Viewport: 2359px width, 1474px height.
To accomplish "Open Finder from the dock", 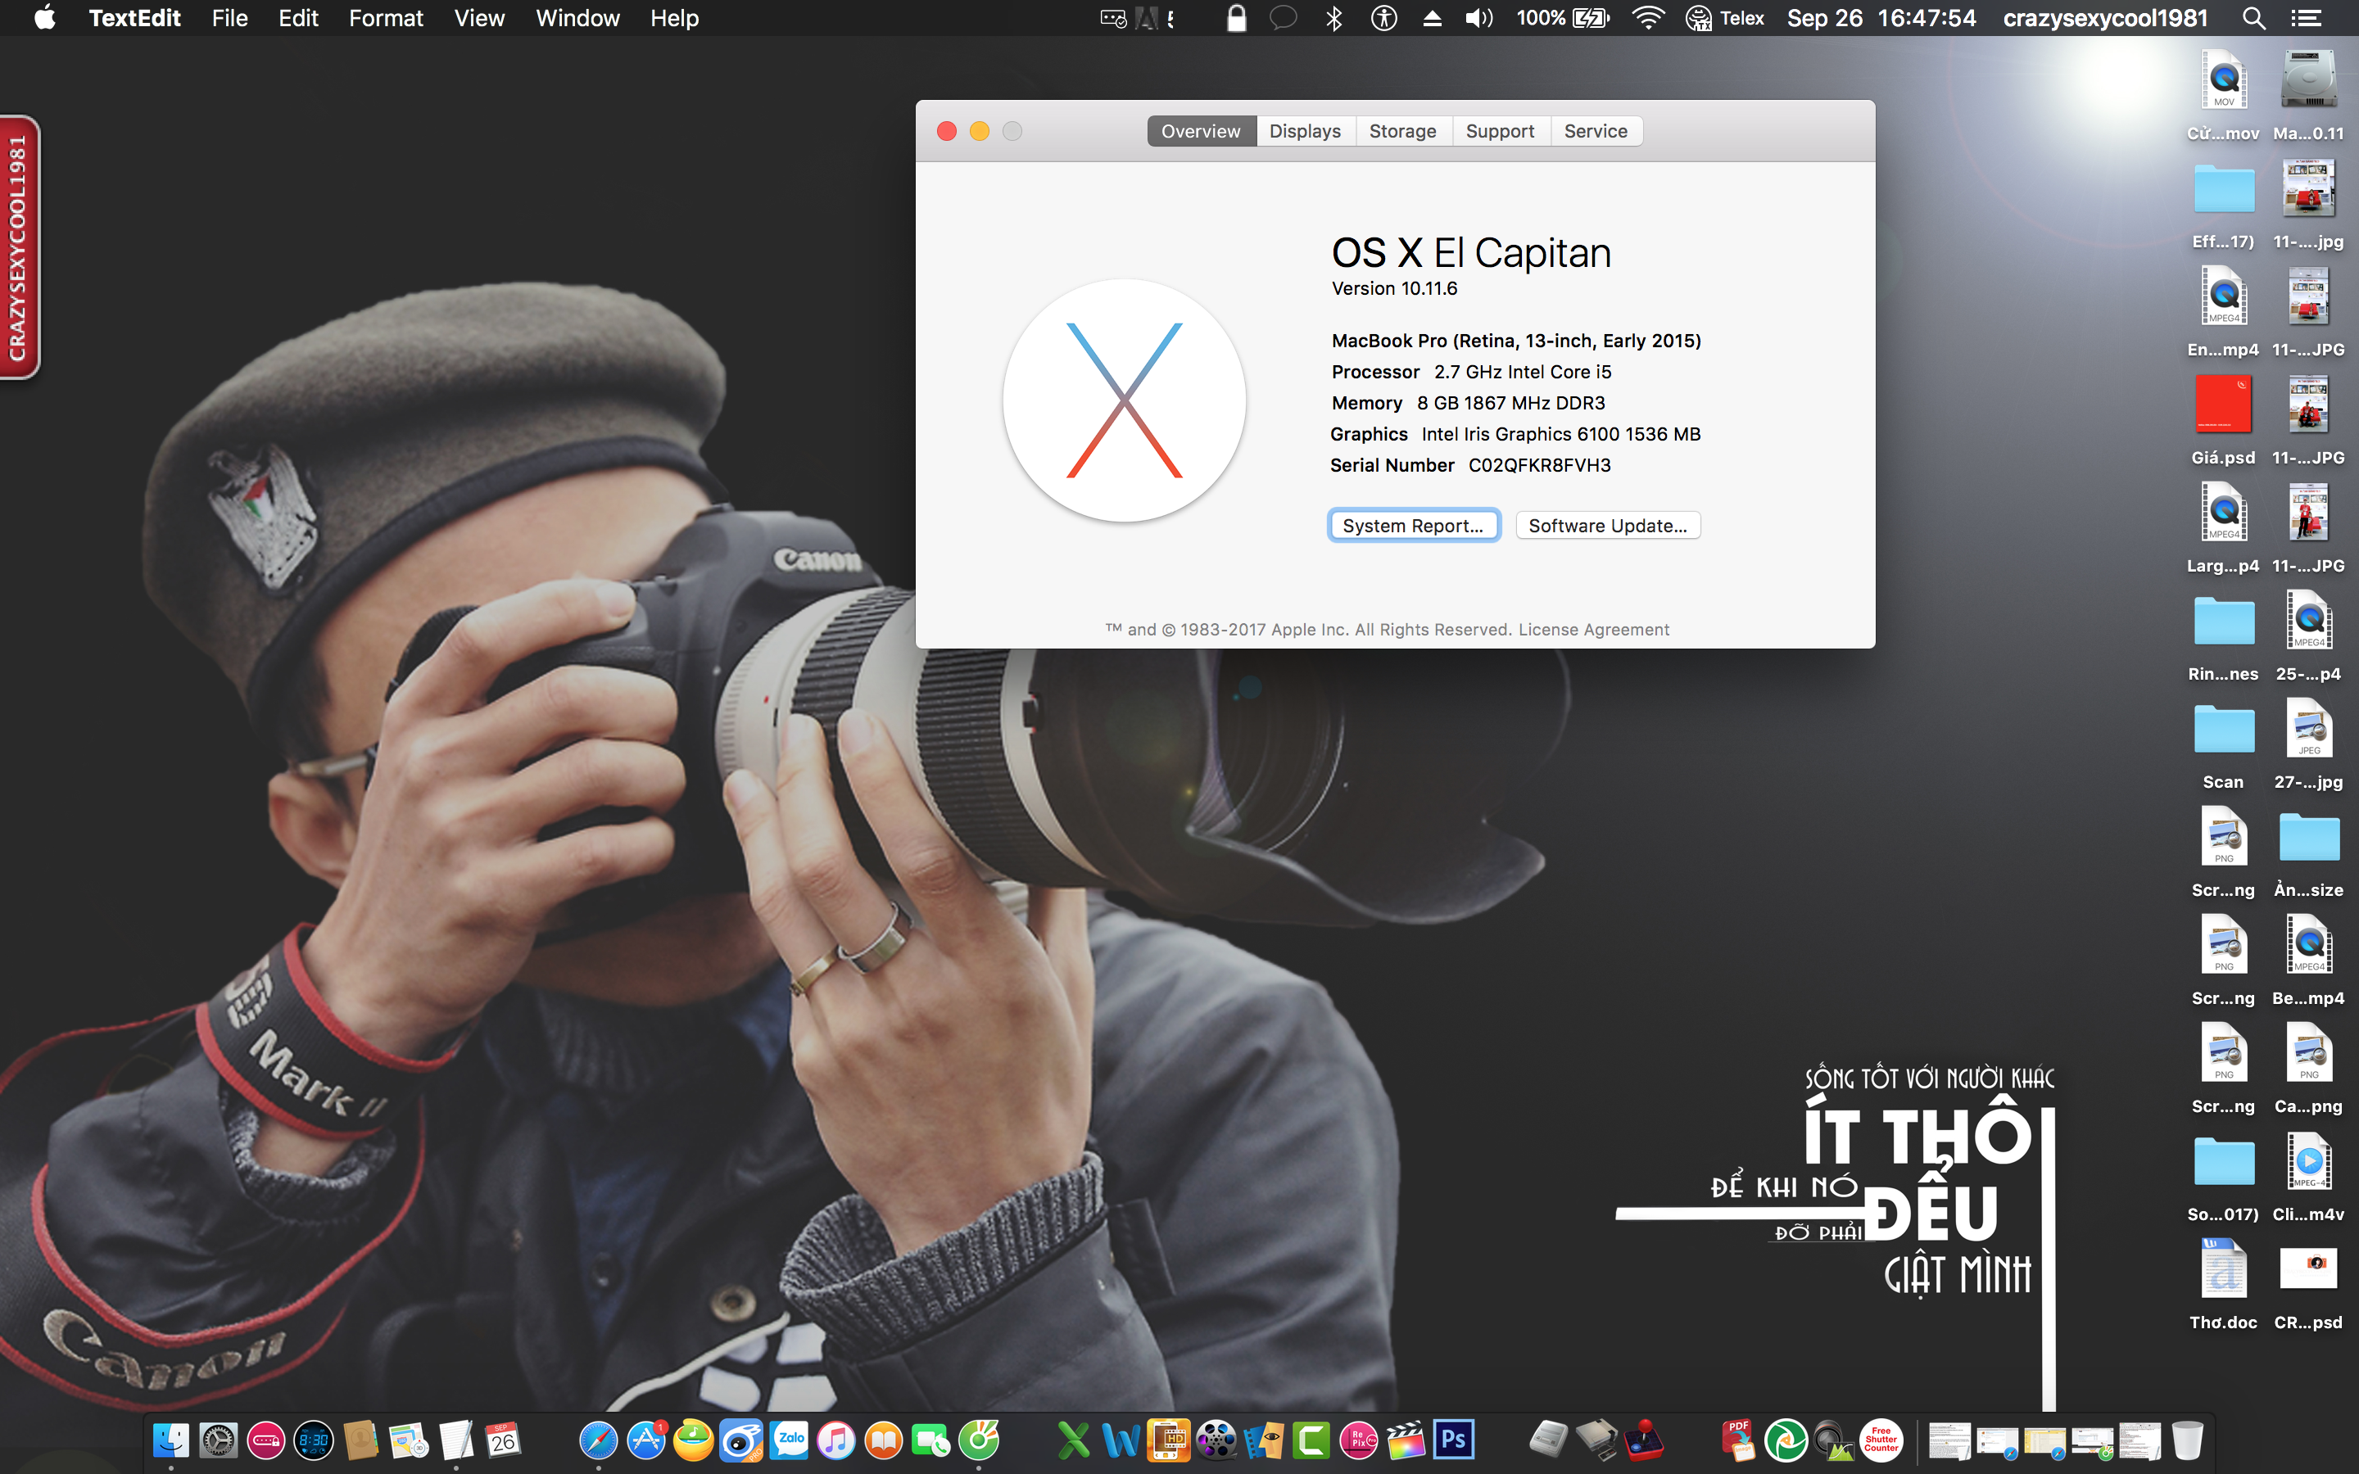I will [x=170, y=1439].
